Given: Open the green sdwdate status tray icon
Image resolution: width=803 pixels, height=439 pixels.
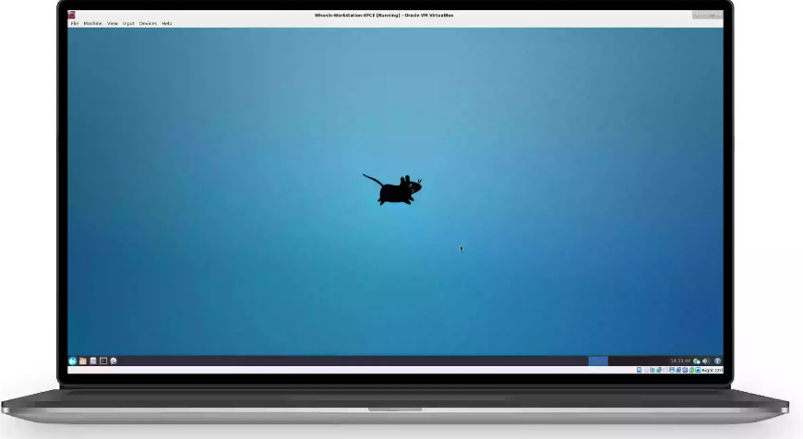Looking at the screenshot, I should click(x=697, y=362).
